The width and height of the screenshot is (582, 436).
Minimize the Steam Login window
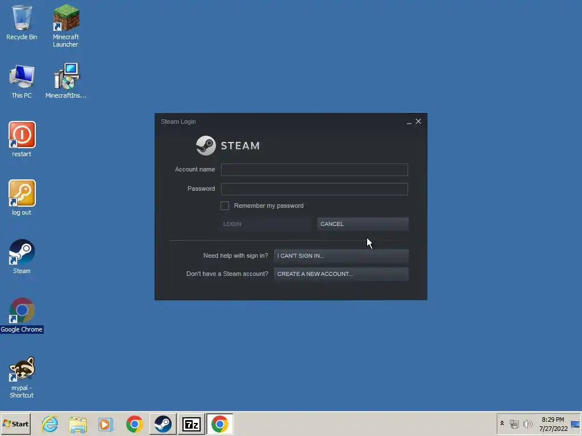[x=409, y=121]
